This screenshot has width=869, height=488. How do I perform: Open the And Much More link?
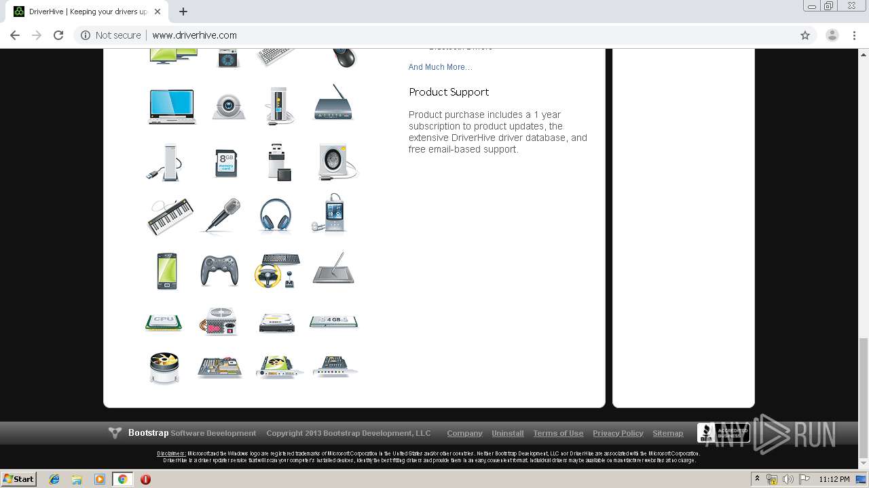(440, 67)
